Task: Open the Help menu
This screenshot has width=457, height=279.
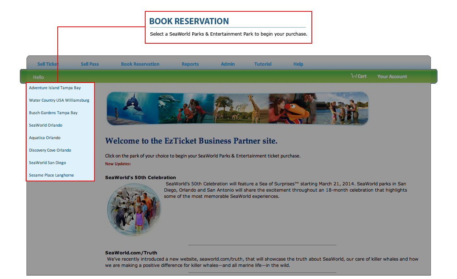Action: click(x=298, y=64)
